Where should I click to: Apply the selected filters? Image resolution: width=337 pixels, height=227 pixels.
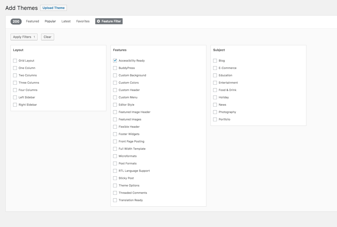pos(24,37)
